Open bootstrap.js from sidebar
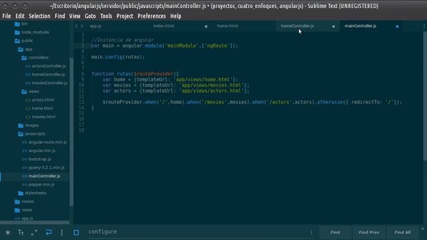 click(37, 159)
